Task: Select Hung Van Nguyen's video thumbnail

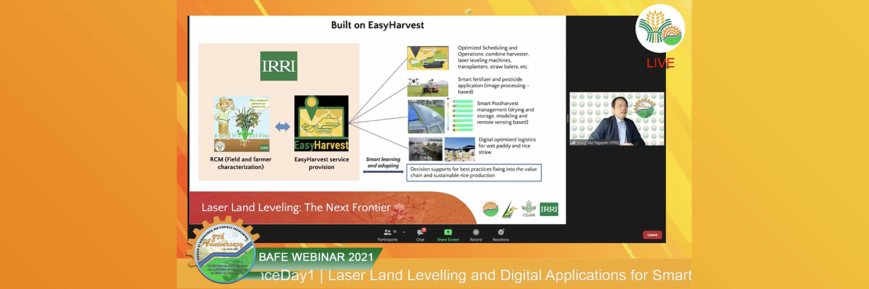Action: click(x=617, y=118)
